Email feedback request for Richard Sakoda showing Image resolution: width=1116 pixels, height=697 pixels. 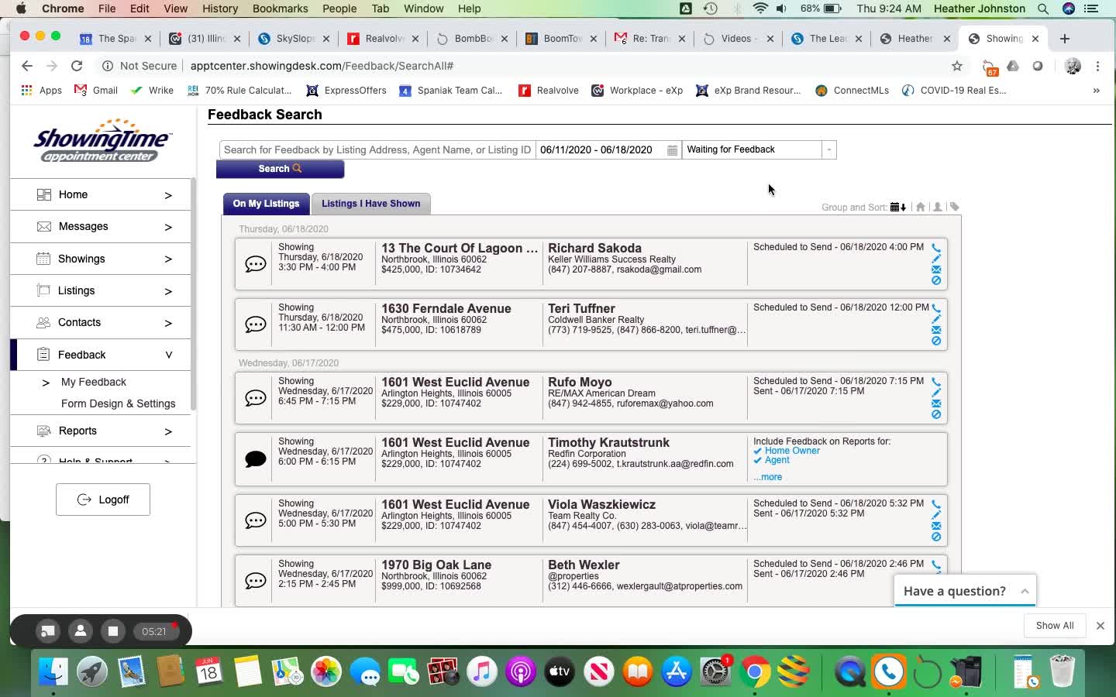[936, 270]
